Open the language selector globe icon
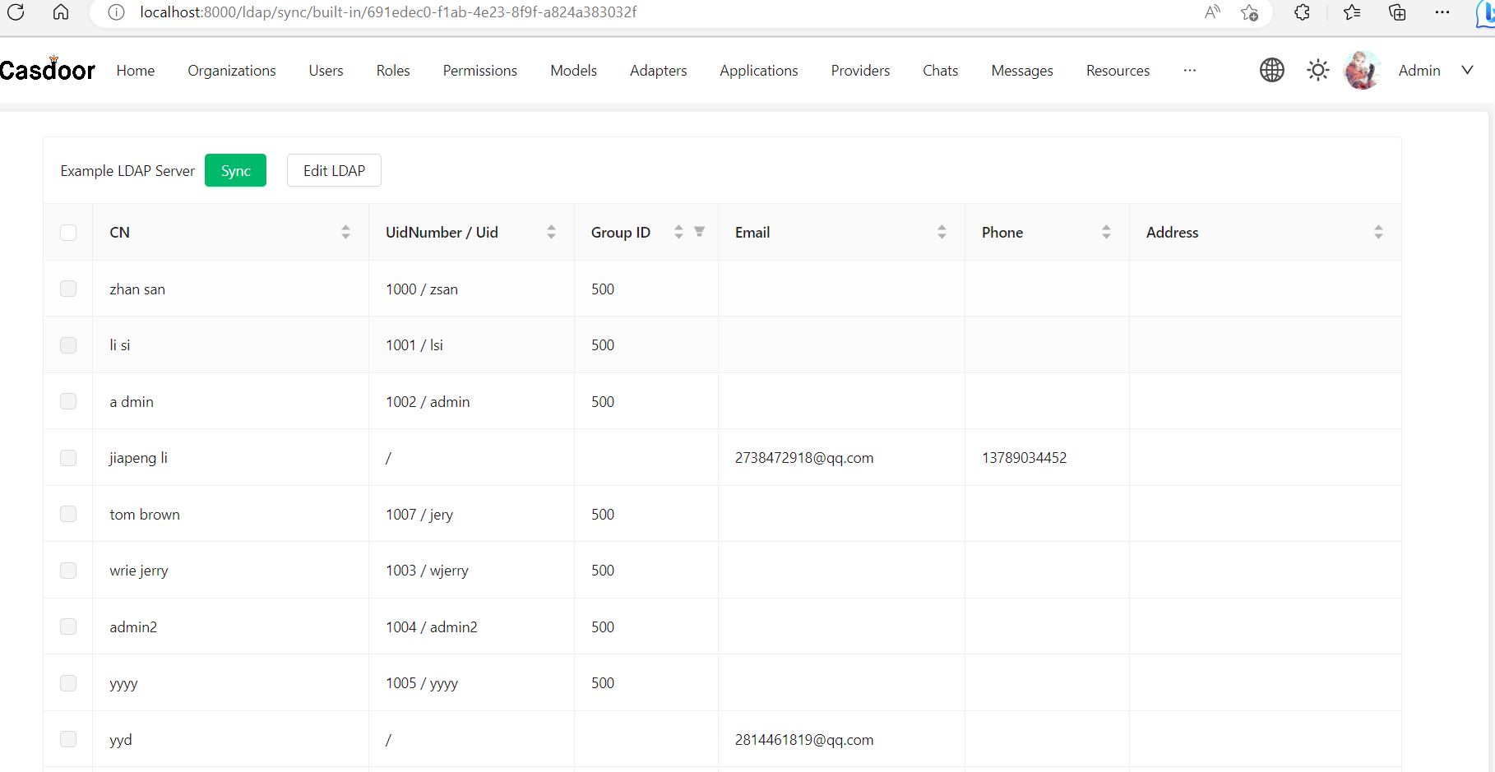The image size is (1495, 772). tap(1271, 70)
